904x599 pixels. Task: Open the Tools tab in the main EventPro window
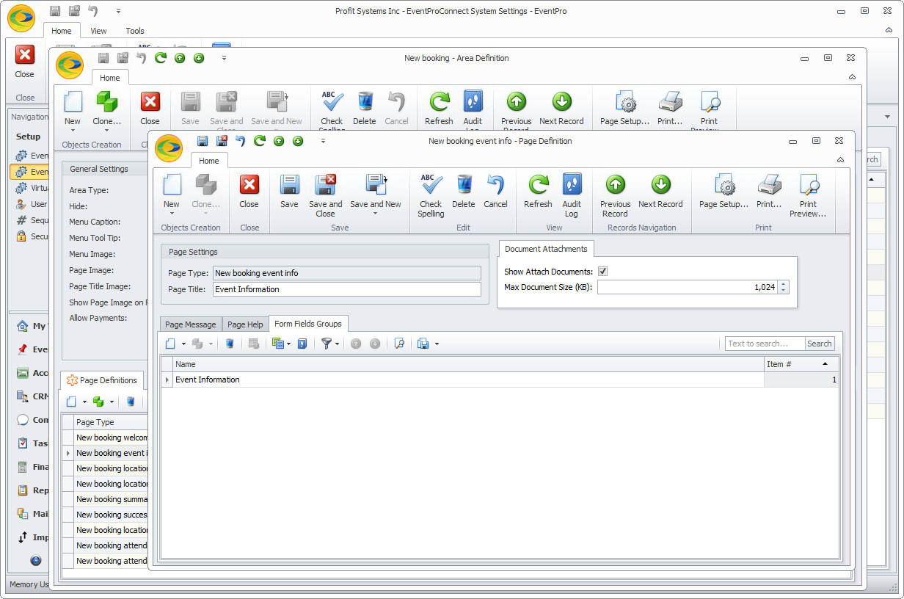tap(135, 31)
